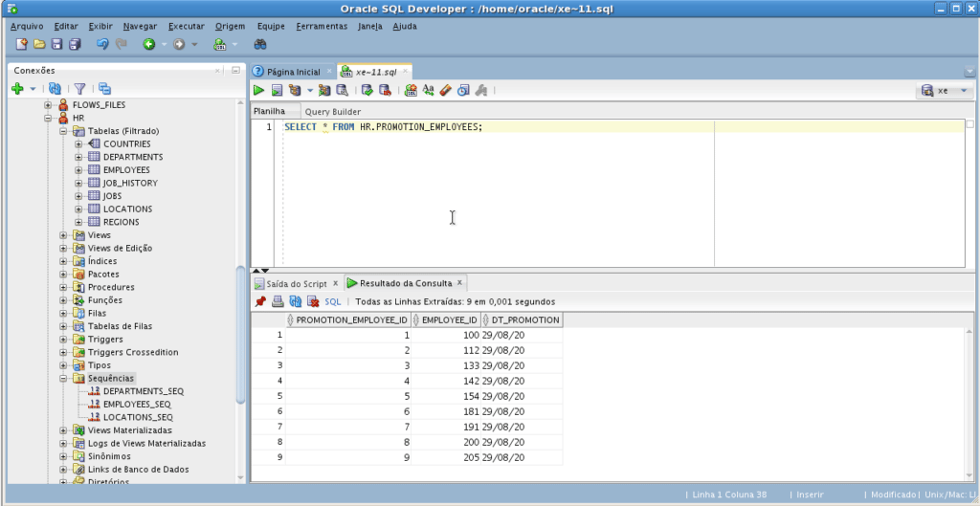
Task: Collapse the Sequências tree node
Action: tap(63, 379)
